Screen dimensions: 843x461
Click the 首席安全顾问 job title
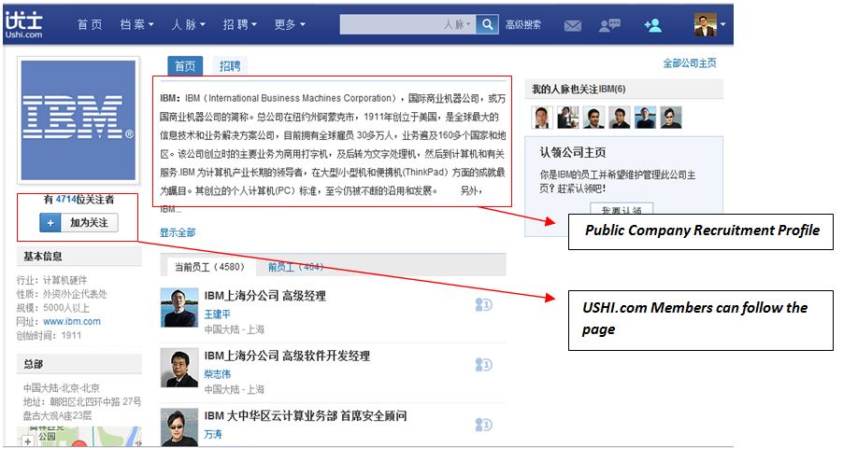(x=374, y=416)
